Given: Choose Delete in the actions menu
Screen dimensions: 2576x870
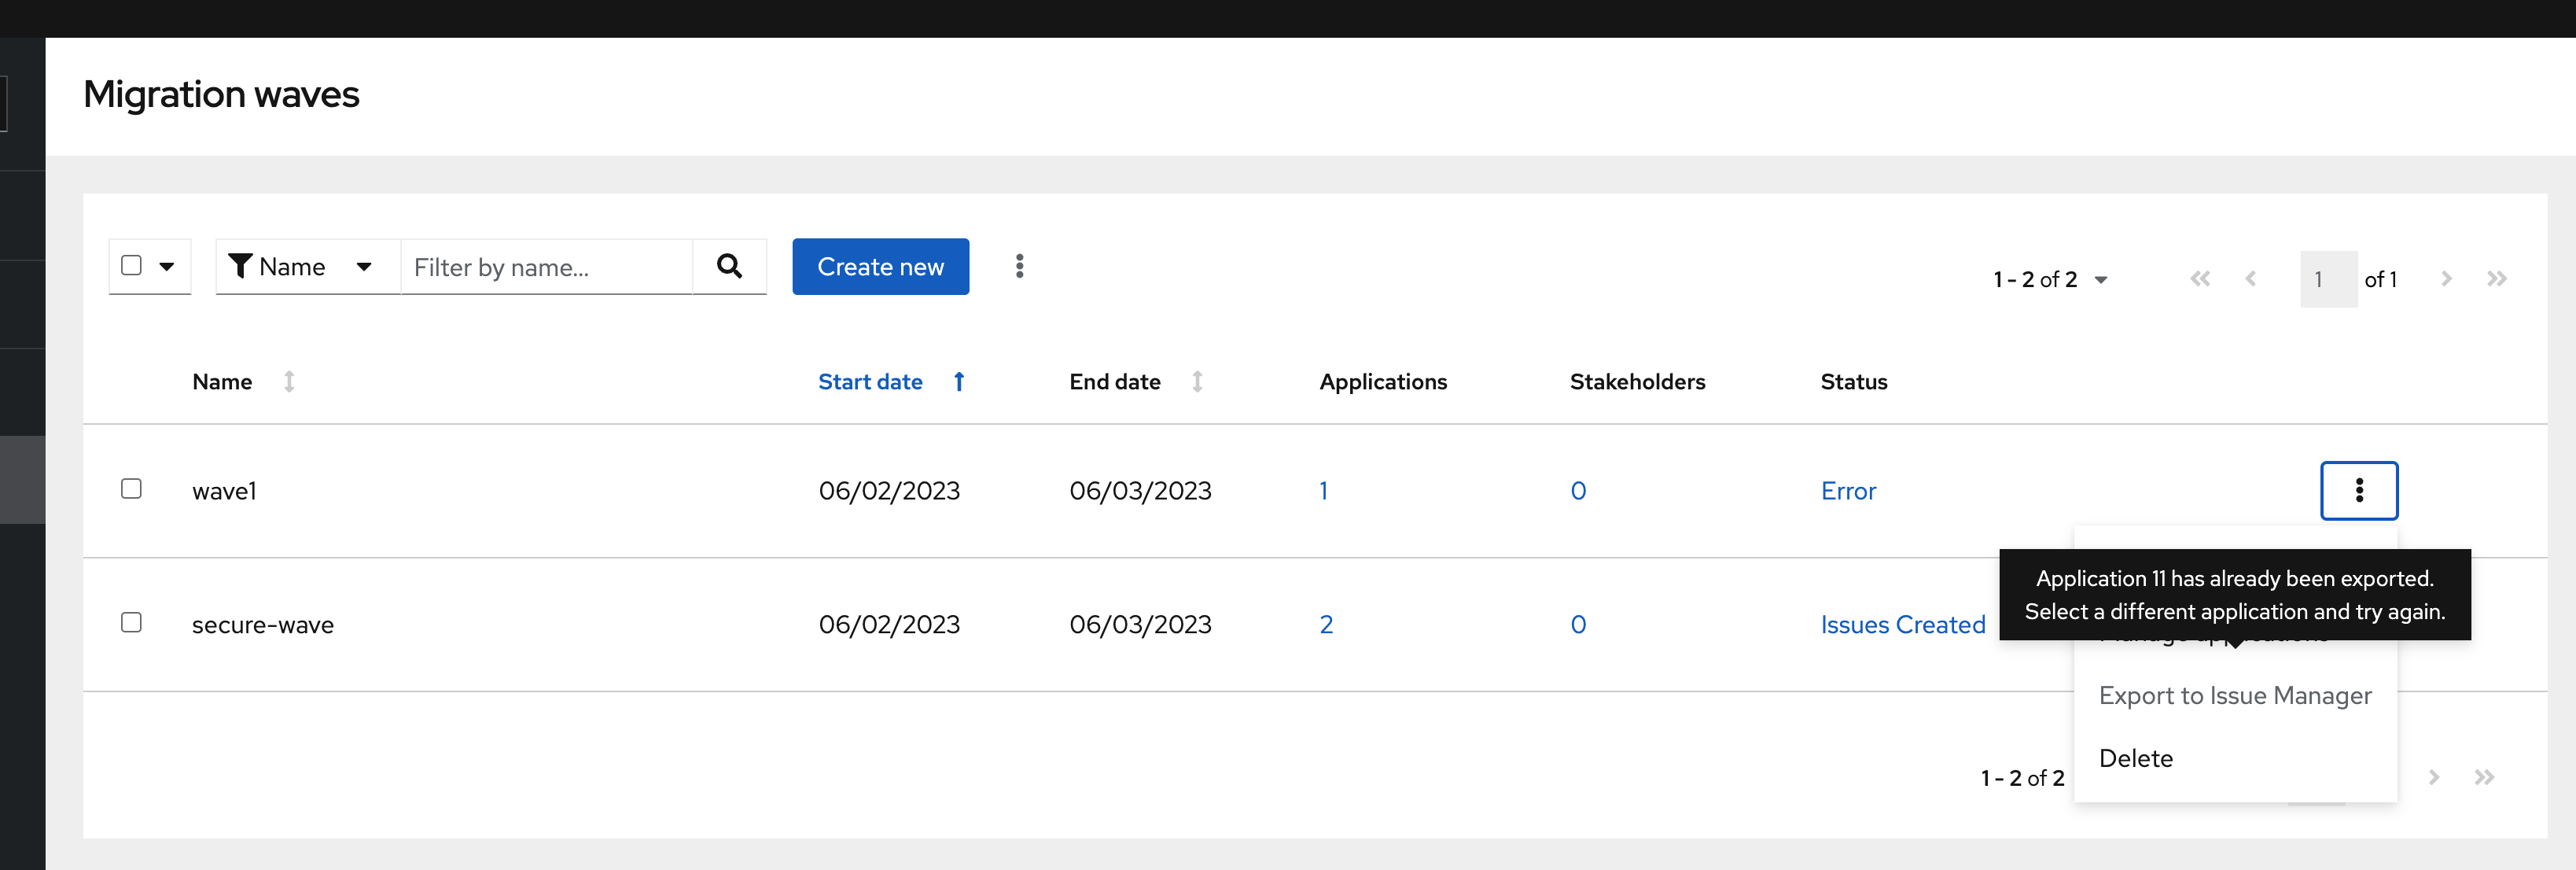Looking at the screenshot, I should (x=2136, y=758).
